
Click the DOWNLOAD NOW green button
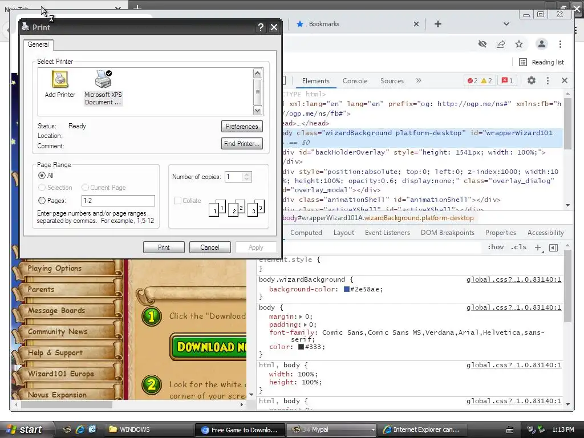pyautogui.click(x=209, y=347)
